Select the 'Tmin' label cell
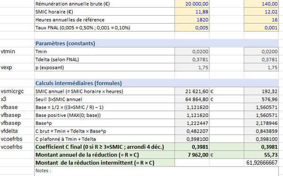Screen dimensions: 283x176 point(105,52)
